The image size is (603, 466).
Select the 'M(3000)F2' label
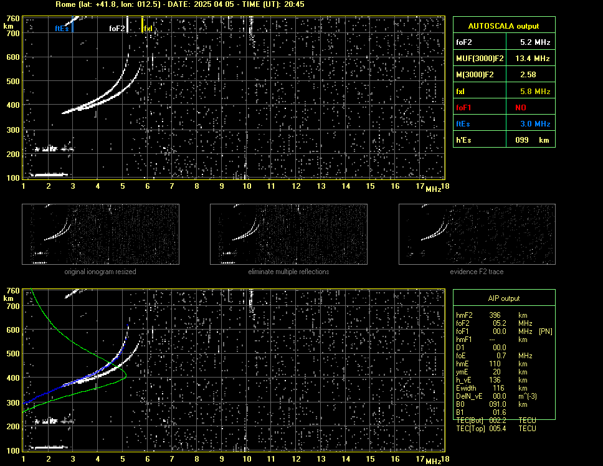(475, 75)
